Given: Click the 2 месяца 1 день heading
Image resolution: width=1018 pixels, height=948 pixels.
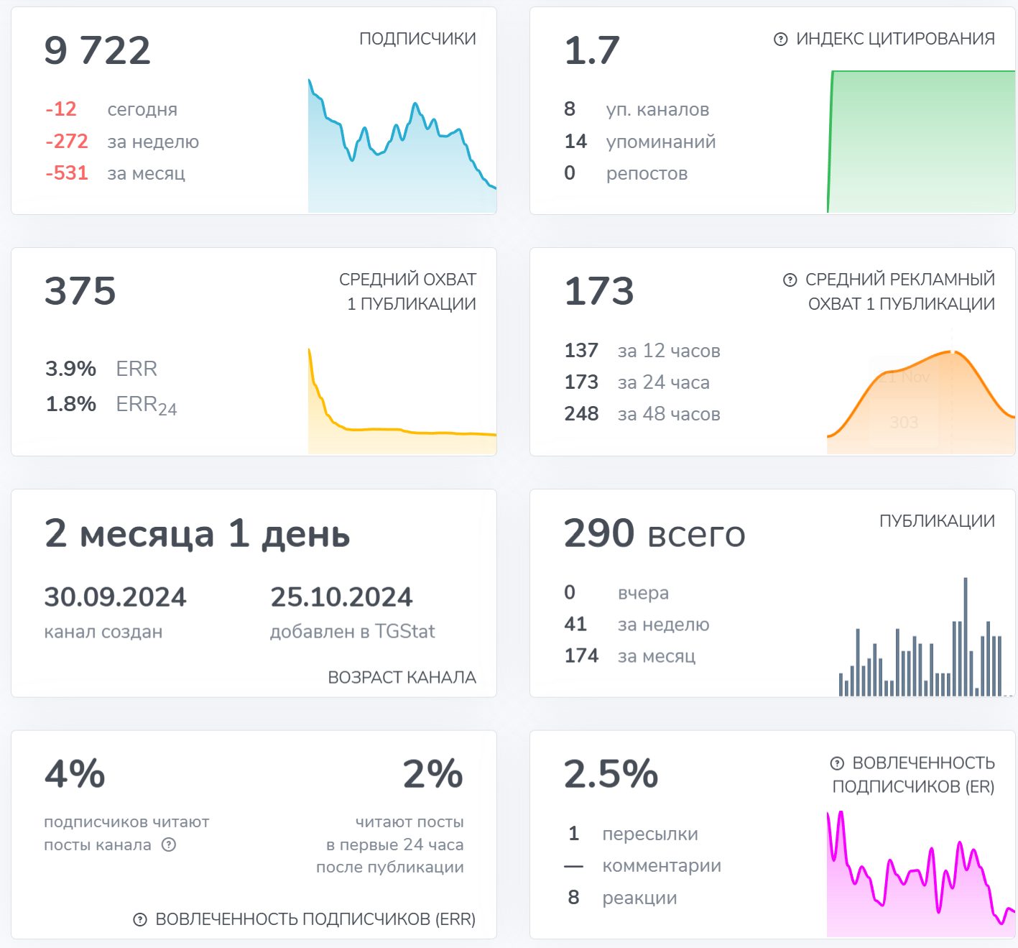Looking at the screenshot, I should [x=198, y=534].
